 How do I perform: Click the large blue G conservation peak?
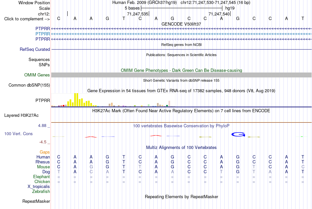pos(238,135)
